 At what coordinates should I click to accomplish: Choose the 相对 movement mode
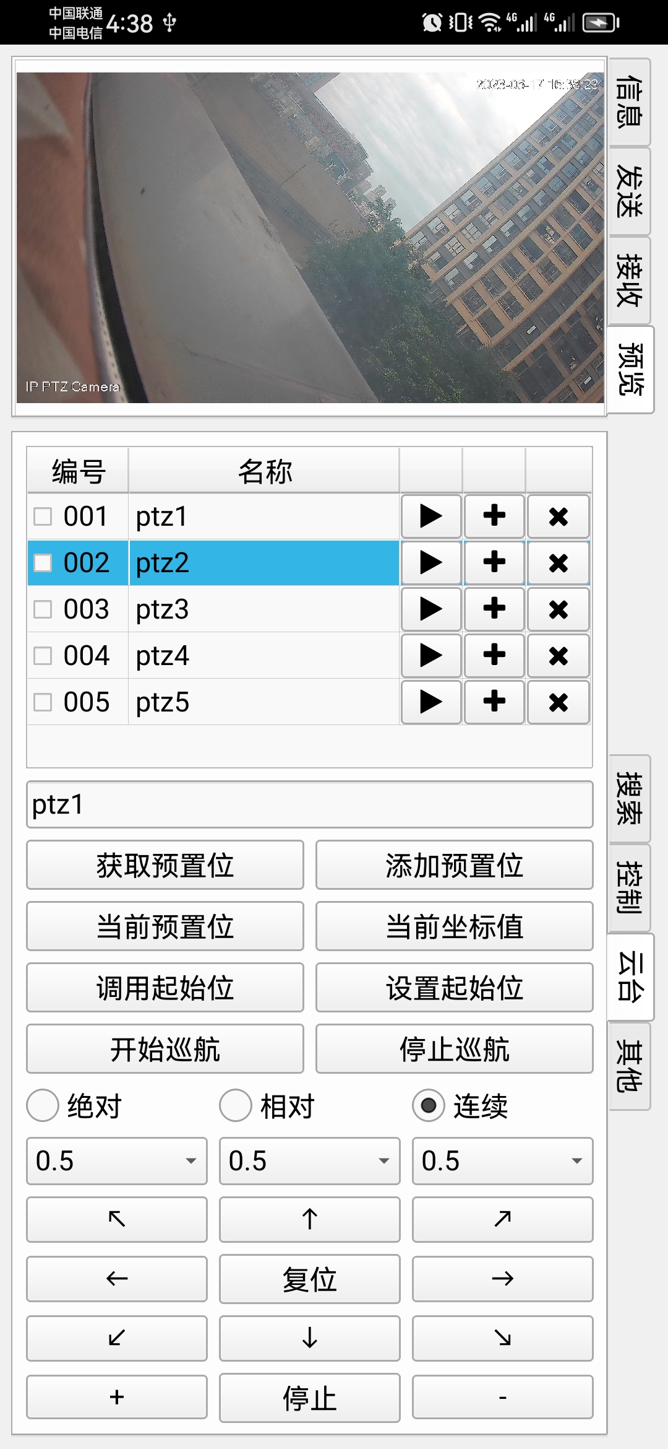[236, 1106]
